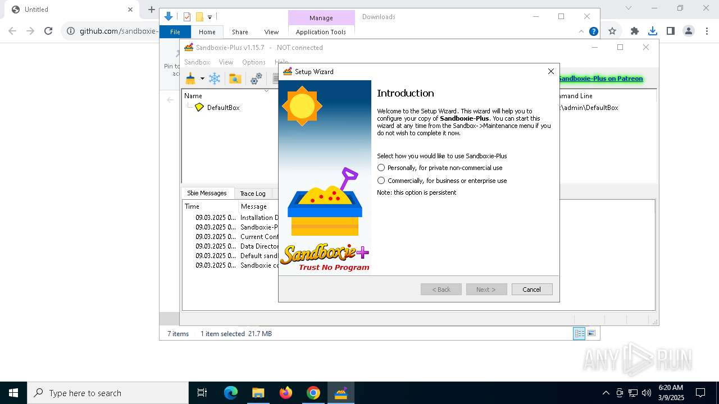
Task: Open settings via the gears toolbar icon
Action: pyautogui.click(x=256, y=79)
